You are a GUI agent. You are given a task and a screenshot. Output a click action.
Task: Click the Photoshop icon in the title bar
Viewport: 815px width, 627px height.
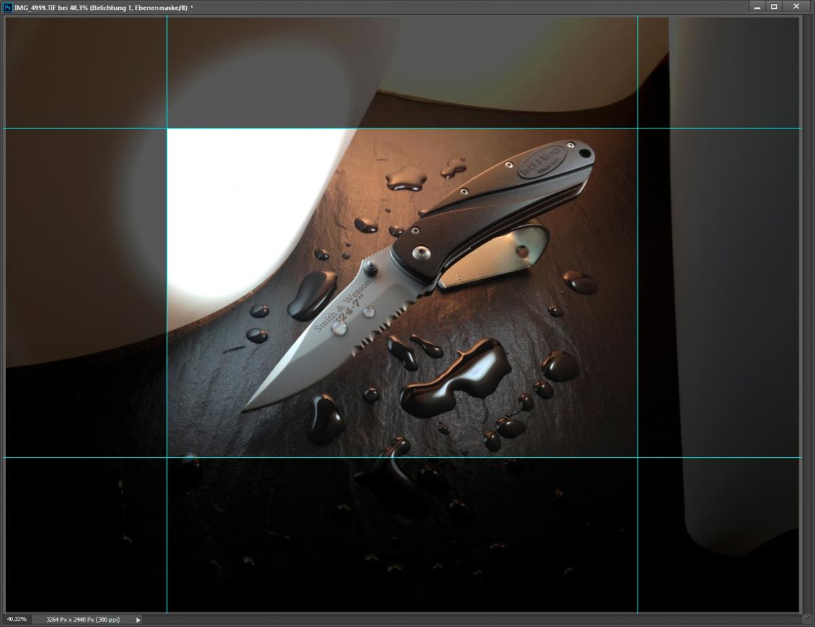pyautogui.click(x=7, y=7)
